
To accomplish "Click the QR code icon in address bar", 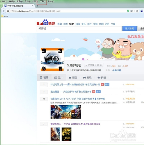I will point(132,11).
